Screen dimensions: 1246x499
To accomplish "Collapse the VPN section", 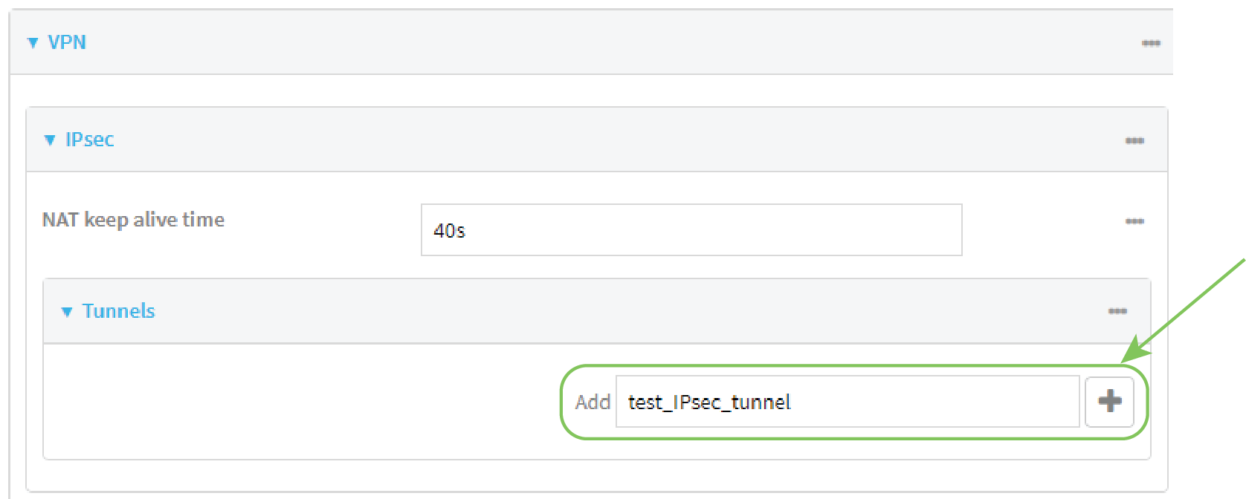I will (31, 42).
